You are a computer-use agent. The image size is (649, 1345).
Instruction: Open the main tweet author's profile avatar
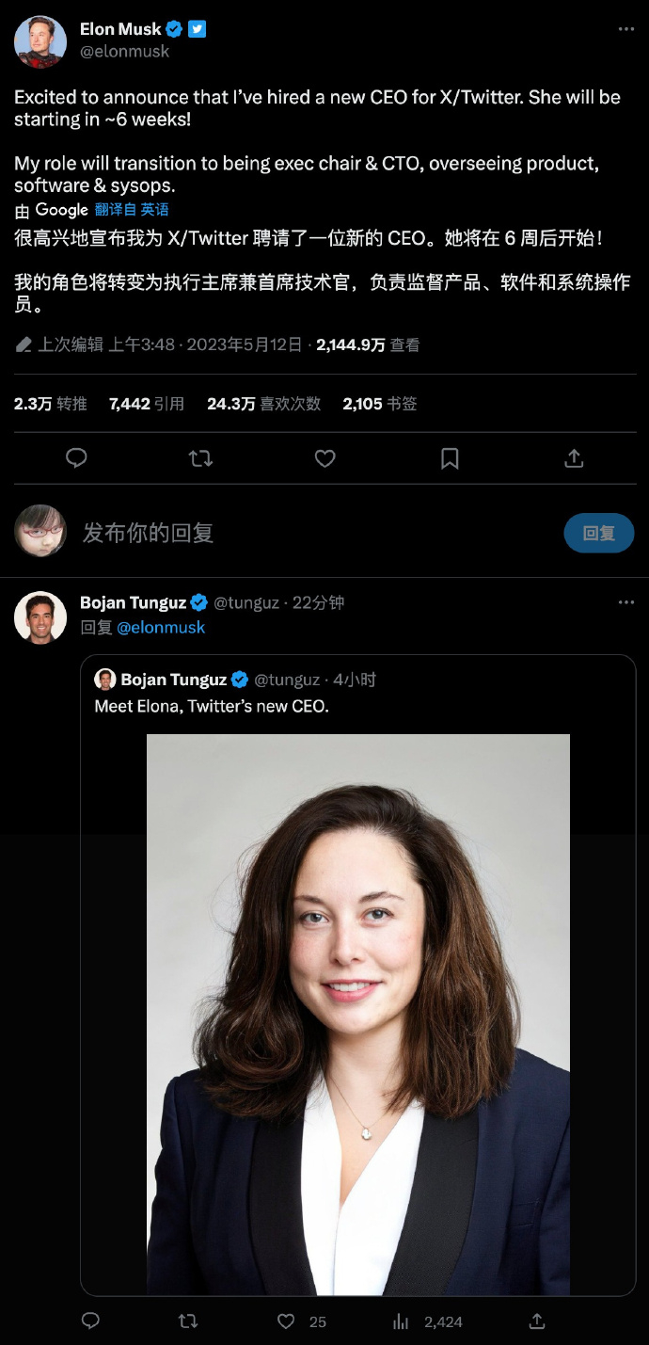(40, 41)
